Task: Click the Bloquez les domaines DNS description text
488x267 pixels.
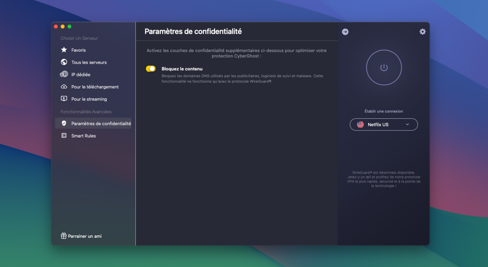Action: pos(242,78)
